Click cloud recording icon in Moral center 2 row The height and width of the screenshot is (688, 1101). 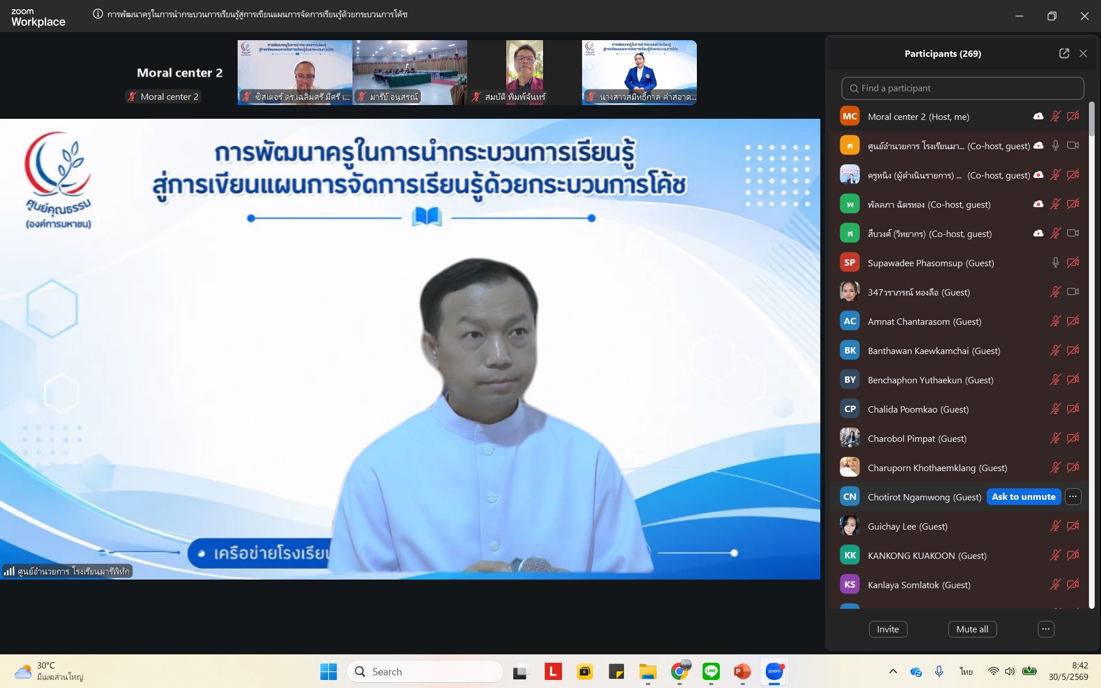(1038, 116)
